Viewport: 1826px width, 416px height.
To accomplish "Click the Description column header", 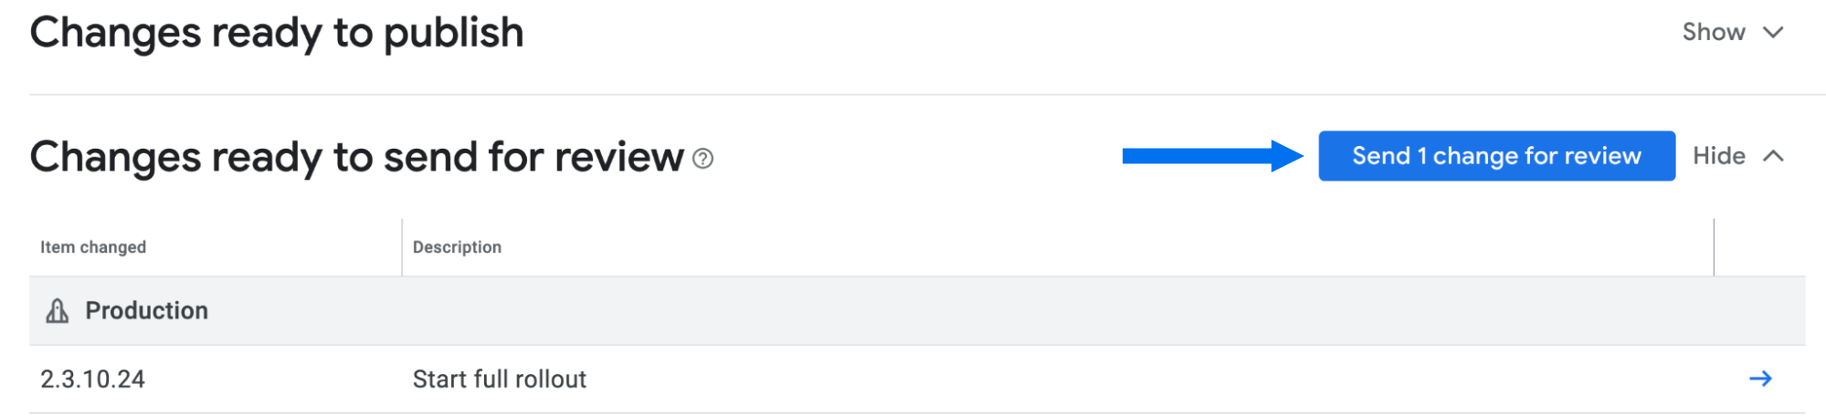I will point(457,247).
